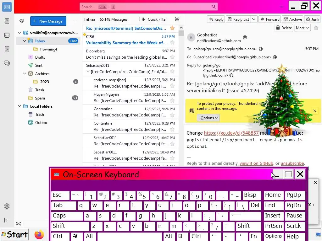Mark the message as Junk
The width and height of the screenshot is (322, 241).
tap(312, 19)
